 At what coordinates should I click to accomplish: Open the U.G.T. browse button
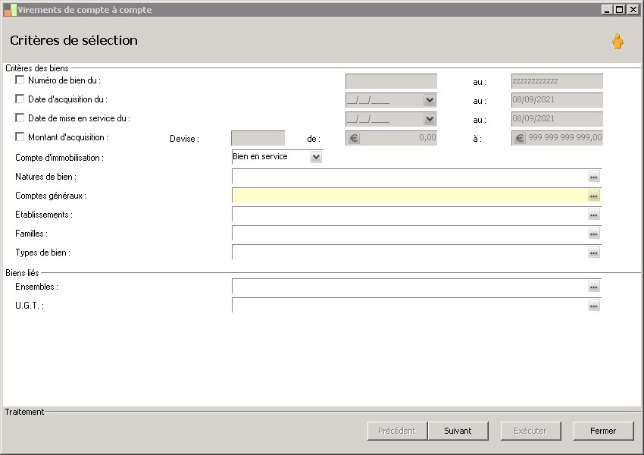(x=594, y=306)
